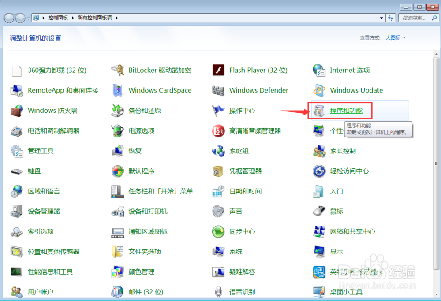The width and height of the screenshot is (441, 301).
Task: Open the Windows CardSpace icon
Action: pyautogui.click(x=118, y=90)
